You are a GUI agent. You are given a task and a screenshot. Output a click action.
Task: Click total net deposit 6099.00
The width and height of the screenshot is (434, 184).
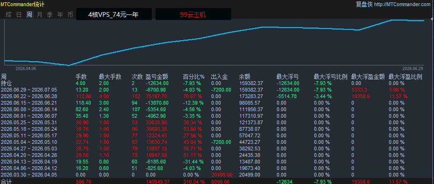click(x=220, y=182)
